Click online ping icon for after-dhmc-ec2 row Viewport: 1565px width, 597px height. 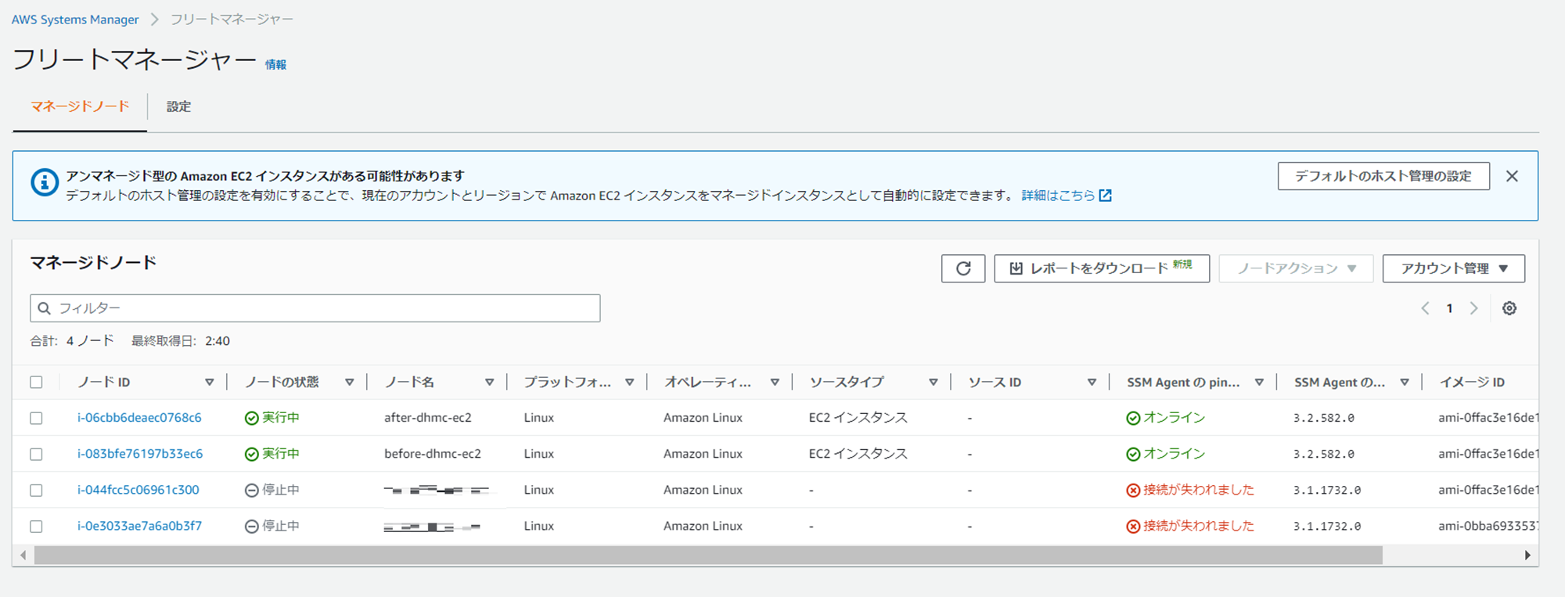[1133, 419]
